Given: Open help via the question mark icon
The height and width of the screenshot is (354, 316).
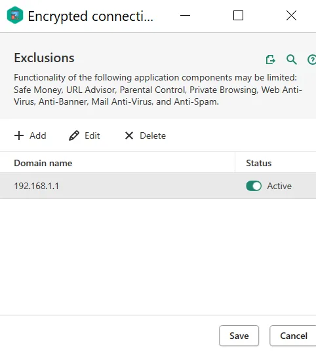Looking at the screenshot, I should [x=311, y=60].
